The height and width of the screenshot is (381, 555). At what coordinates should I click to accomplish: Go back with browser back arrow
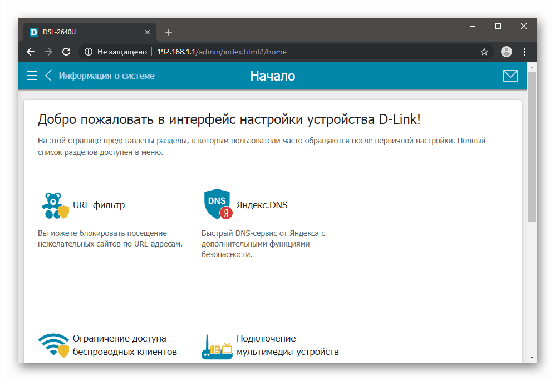click(x=31, y=52)
